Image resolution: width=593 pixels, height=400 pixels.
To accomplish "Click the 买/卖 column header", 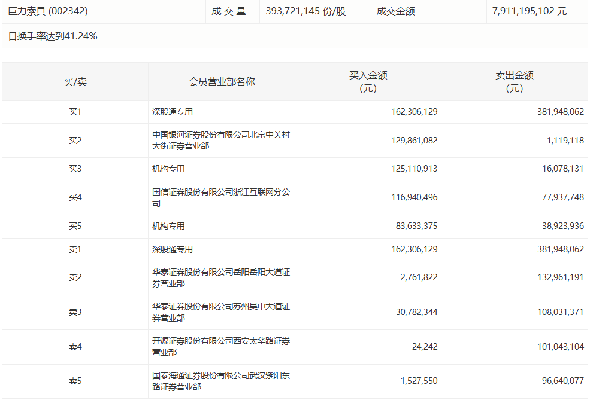I will 75,82.
